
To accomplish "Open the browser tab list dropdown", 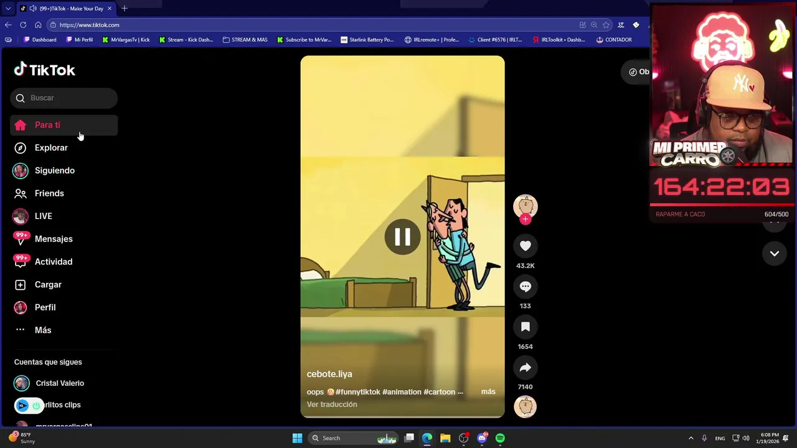I will point(8,9).
